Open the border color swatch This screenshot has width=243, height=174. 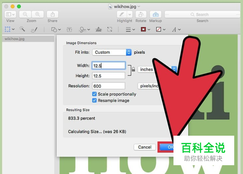point(143,29)
